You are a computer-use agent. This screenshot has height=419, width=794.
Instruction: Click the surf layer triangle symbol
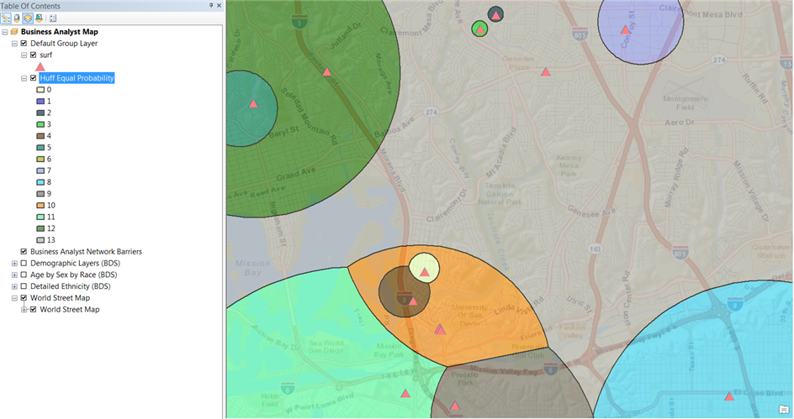coord(40,66)
